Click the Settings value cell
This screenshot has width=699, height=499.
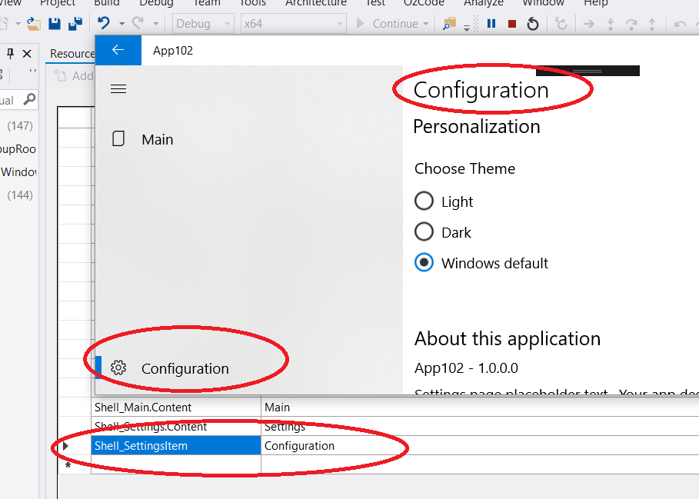tap(480, 427)
